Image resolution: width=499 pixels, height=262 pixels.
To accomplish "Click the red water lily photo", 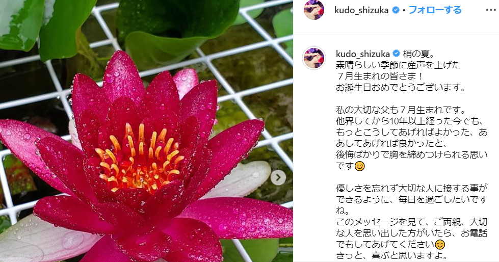I will 146,131.
